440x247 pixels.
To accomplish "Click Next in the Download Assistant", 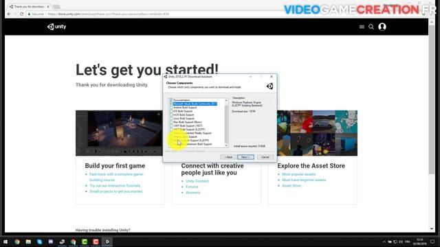I will pyautogui.click(x=245, y=157).
